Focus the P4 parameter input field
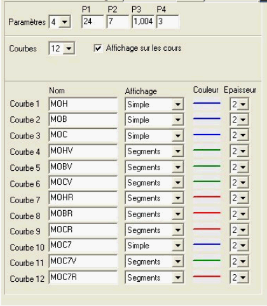Image resolution: width=267 pixels, height=306 pixels. 168,22
